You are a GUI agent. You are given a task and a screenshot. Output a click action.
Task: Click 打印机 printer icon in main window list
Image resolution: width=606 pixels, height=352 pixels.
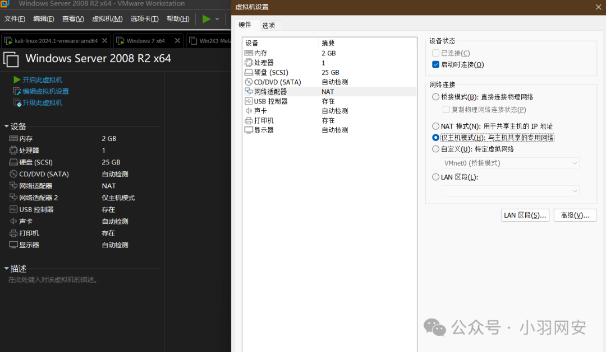[x=13, y=233]
